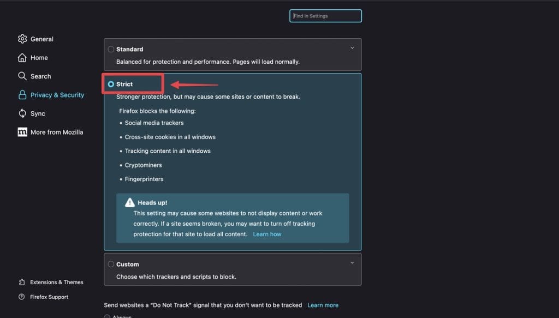Expand the Custom section chevron

[x=352, y=263]
